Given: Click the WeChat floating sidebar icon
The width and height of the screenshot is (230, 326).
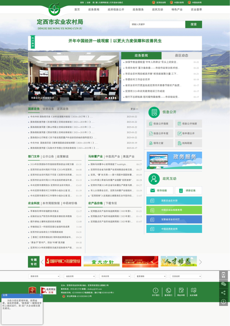Looking at the screenshot, I should (223, 284).
